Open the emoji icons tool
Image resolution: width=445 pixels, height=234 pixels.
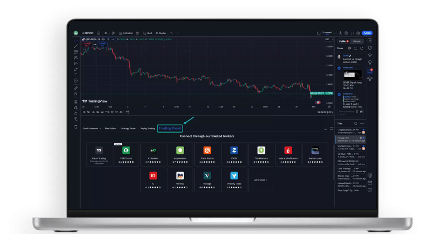[76, 81]
